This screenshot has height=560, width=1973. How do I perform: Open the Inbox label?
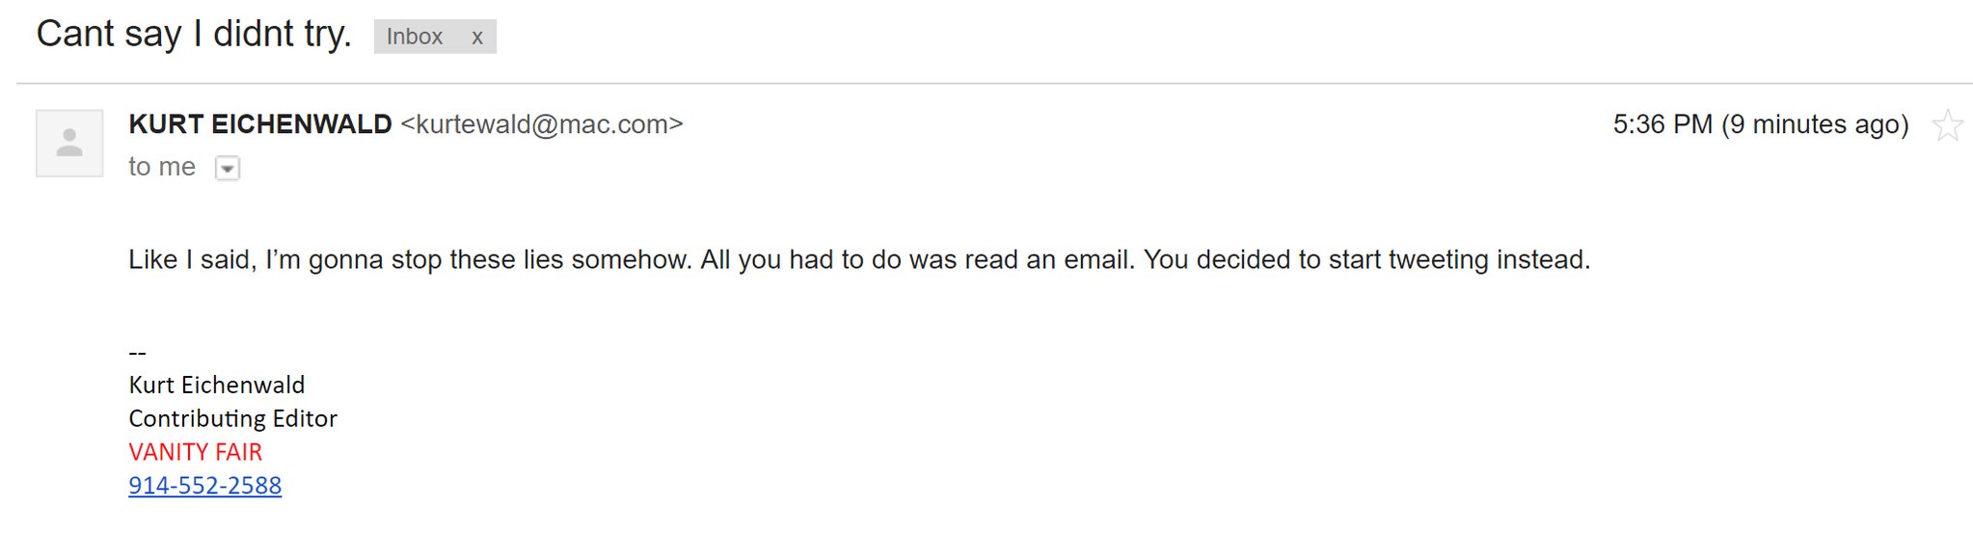pos(415,37)
